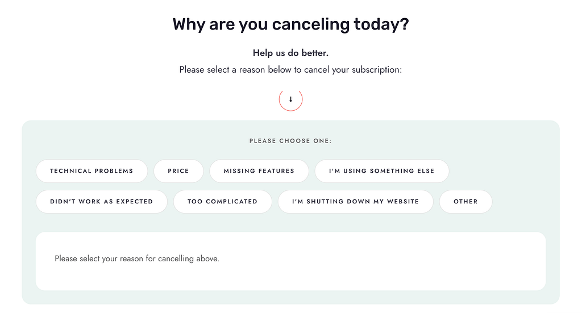Pick I'm Shutting Down My Website
The image size is (582, 313).
(x=356, y=202)
